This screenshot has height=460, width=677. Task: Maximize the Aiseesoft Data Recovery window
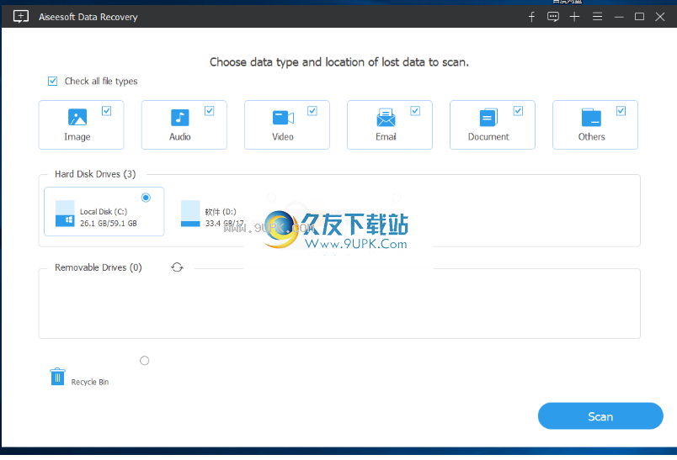[639, 17]
